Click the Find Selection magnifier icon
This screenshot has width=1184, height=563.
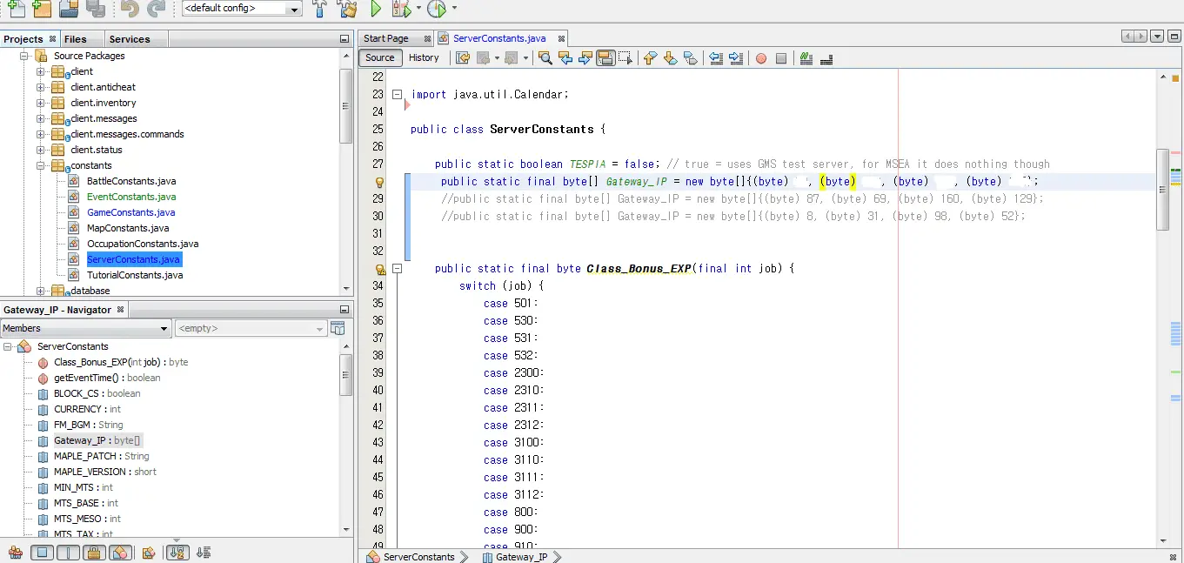click(x=545, y=58)
